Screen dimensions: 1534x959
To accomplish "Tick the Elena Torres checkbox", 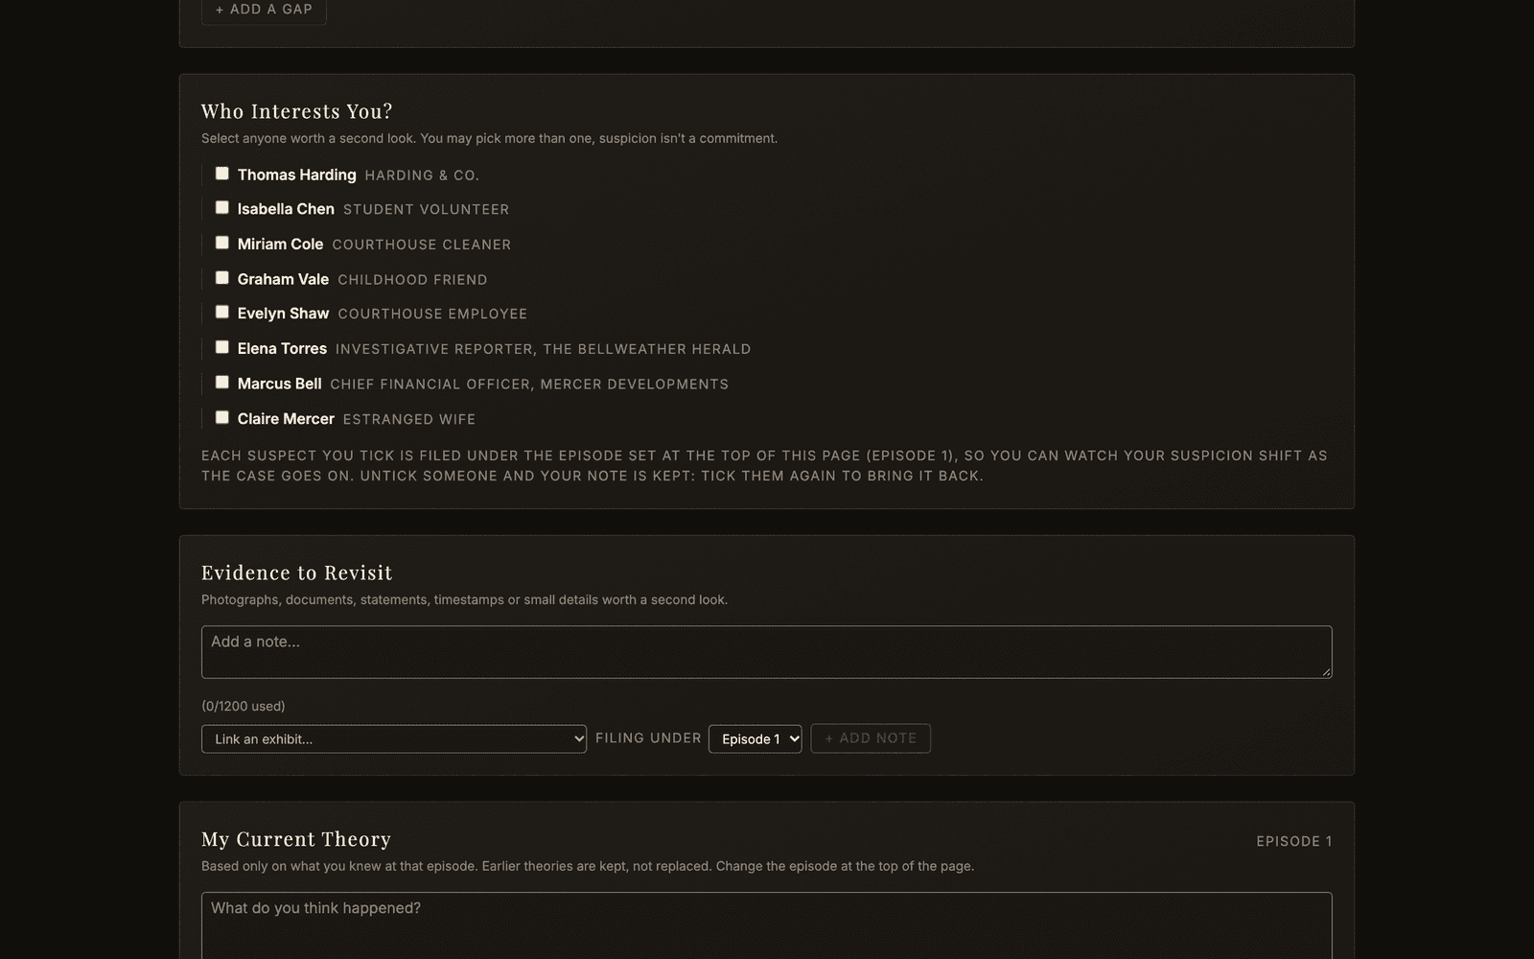I will pyautogui.click(x=221, y=347).
